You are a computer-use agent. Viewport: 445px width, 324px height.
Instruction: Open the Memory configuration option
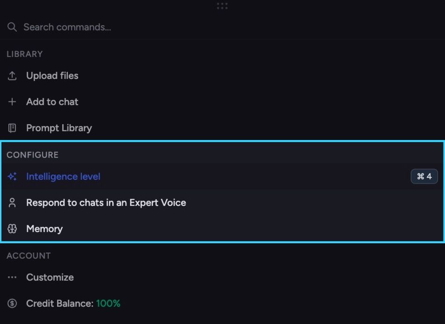223,229
